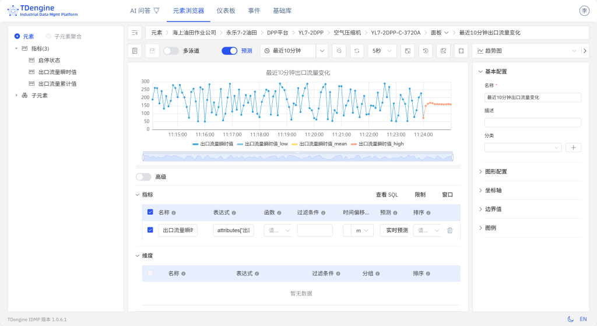Go to 空气压缩机 breadcrumb
Viewport: 597px width, 326px height.
tap(347, 33)
